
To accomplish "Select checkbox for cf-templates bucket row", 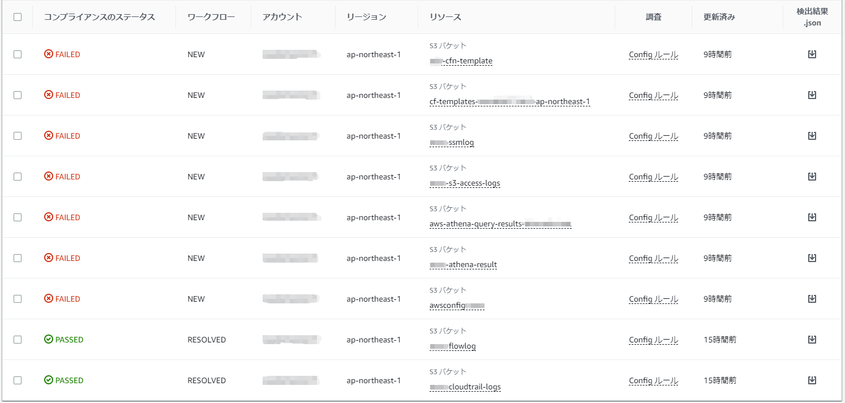I will tap(18, 95).
